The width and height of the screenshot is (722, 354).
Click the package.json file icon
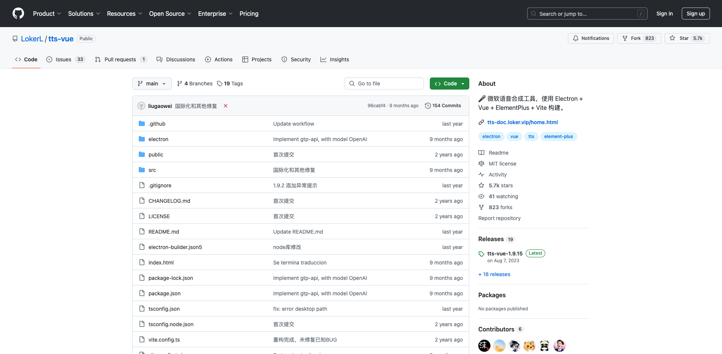142,293
